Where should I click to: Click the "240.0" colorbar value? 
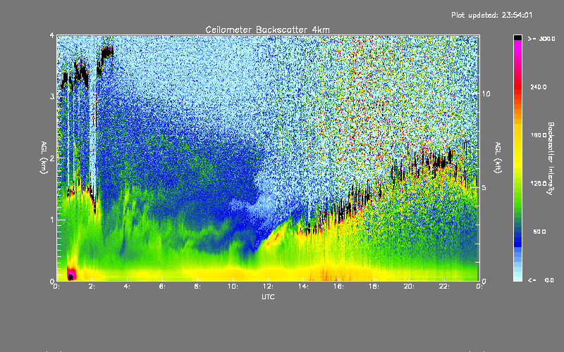(x=539, y=87)
